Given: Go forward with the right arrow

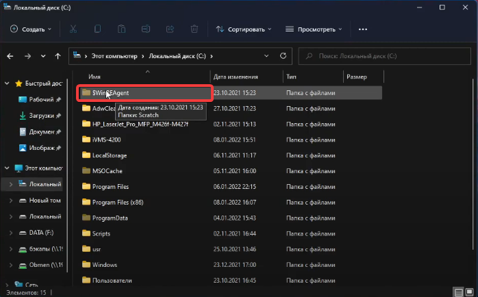Looking at the screenshot, I should (x=28, y=56).
